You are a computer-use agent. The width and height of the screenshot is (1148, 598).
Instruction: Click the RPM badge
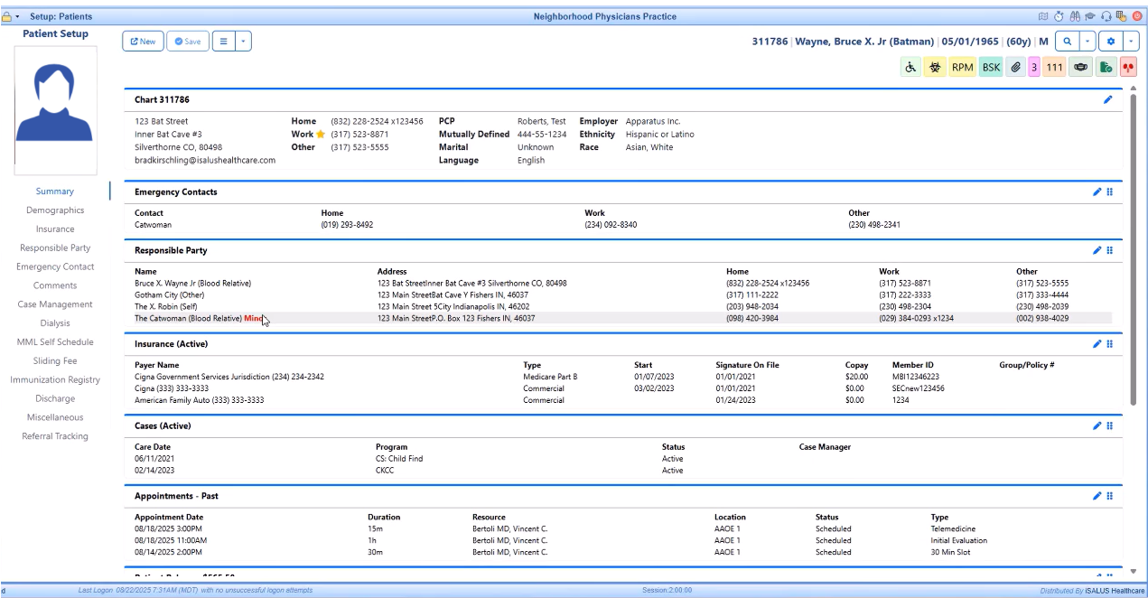click(x=963, y=68)
